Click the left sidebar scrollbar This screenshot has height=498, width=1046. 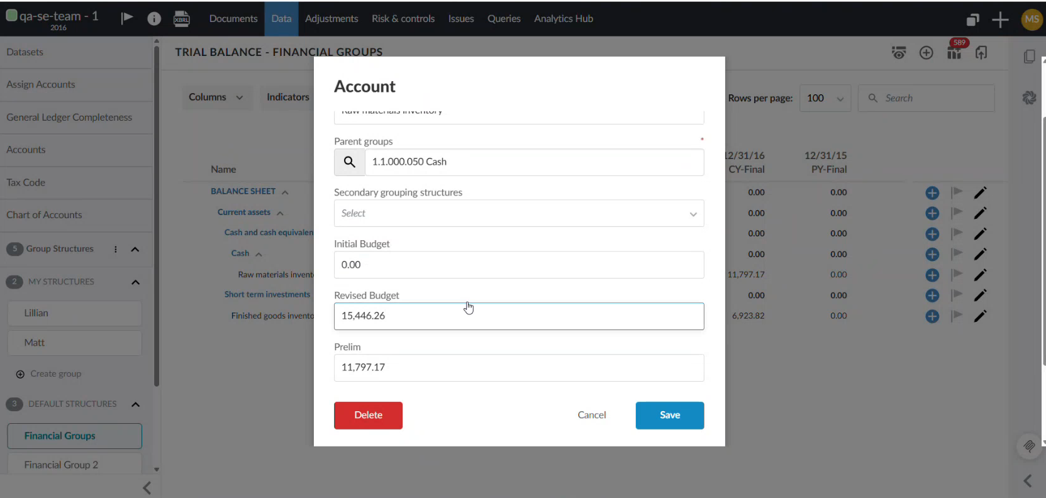(157, 217)
